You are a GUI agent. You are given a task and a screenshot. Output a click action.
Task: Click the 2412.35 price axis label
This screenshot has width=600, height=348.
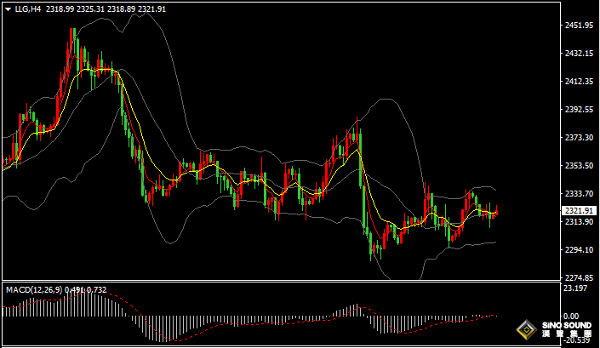(x=578, y=82)
